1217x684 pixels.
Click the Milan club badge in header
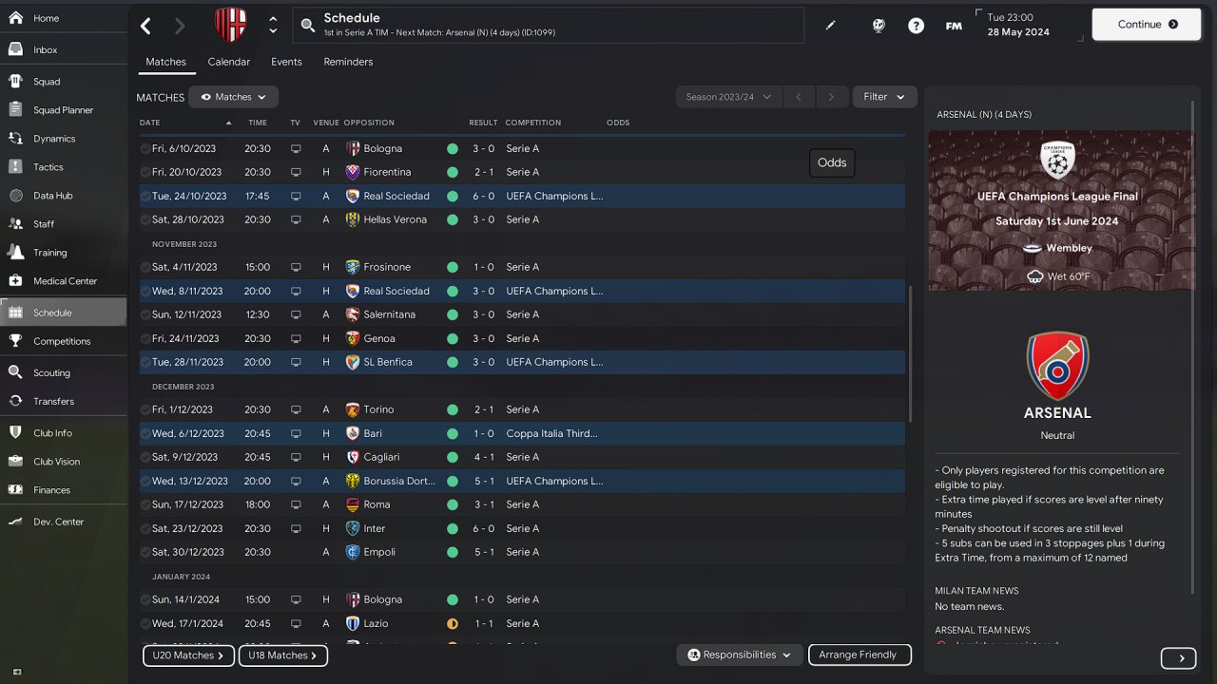pos(230,25)
